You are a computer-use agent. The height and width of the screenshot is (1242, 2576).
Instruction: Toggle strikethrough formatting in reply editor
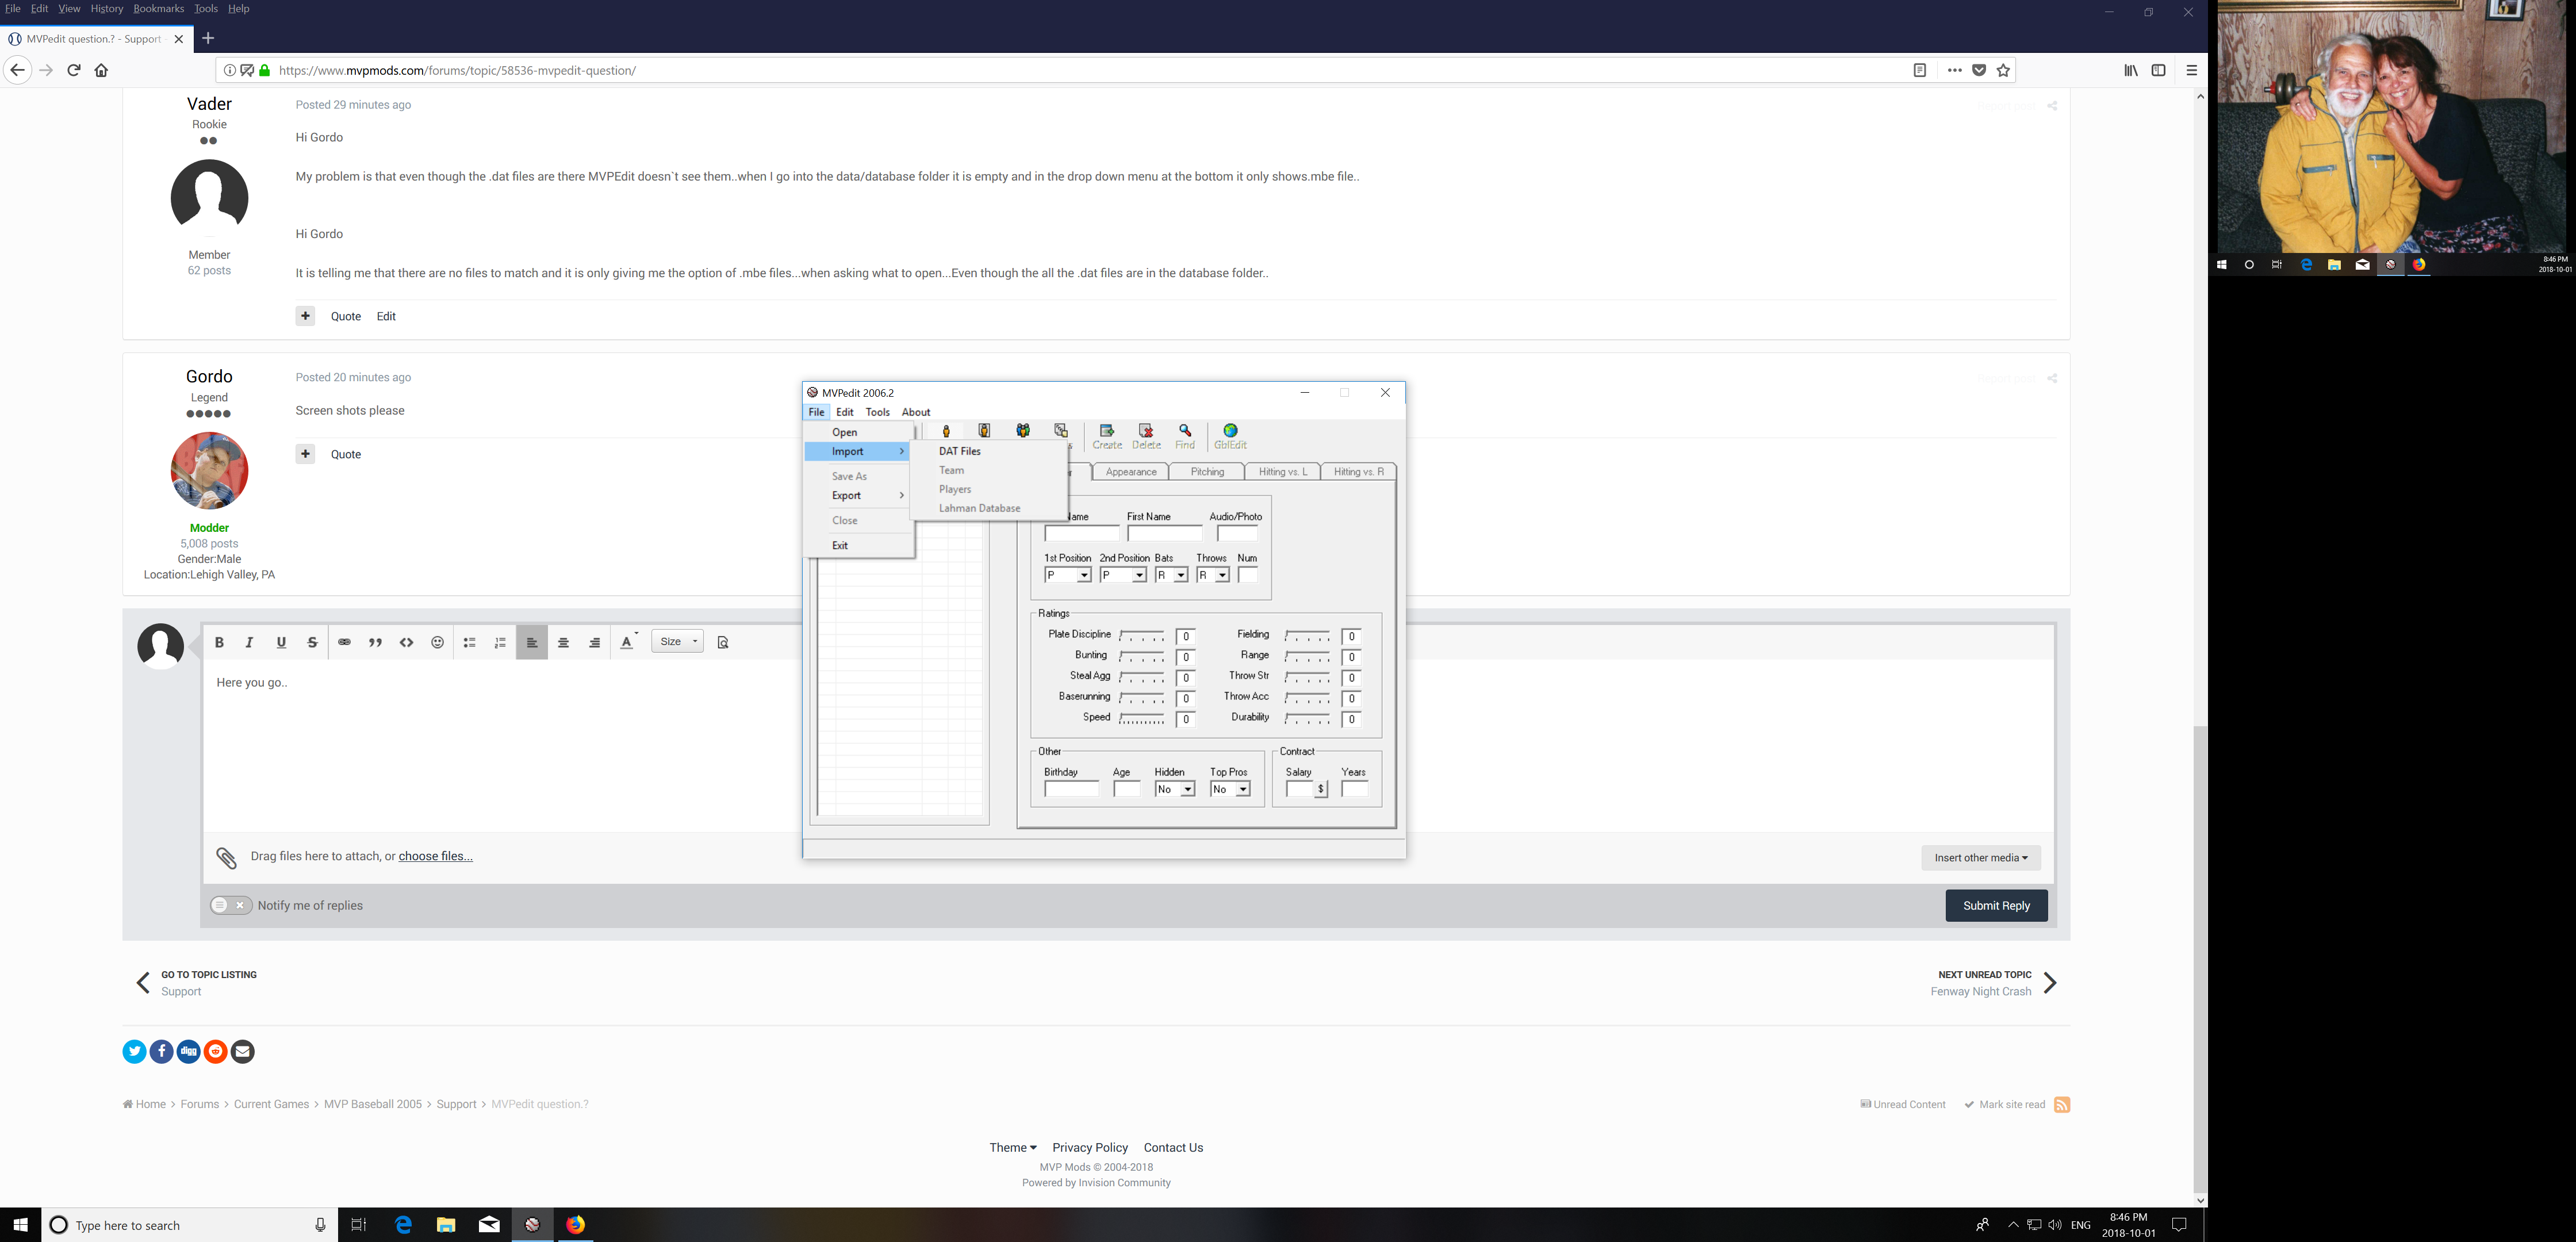[x=312, y=642]
